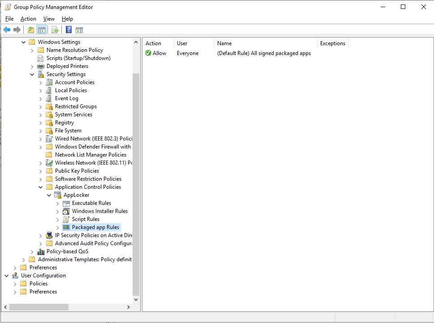Open the Help menu
Viewport: 434px width, 323px height.
67,19
